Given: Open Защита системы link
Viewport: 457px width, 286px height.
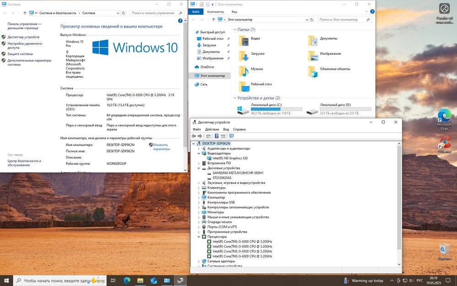Looking at the screenshot, I should (20, 54).
